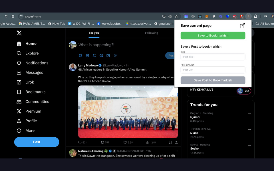Viewport: 274px width, 171px height.
Task: View site information for x.com
Action: [21, 17]
